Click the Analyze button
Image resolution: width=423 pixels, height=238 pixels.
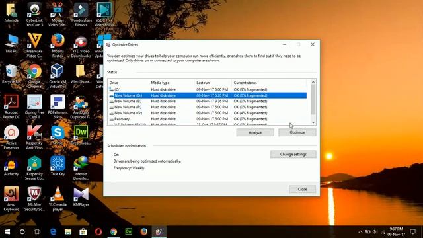255,132
